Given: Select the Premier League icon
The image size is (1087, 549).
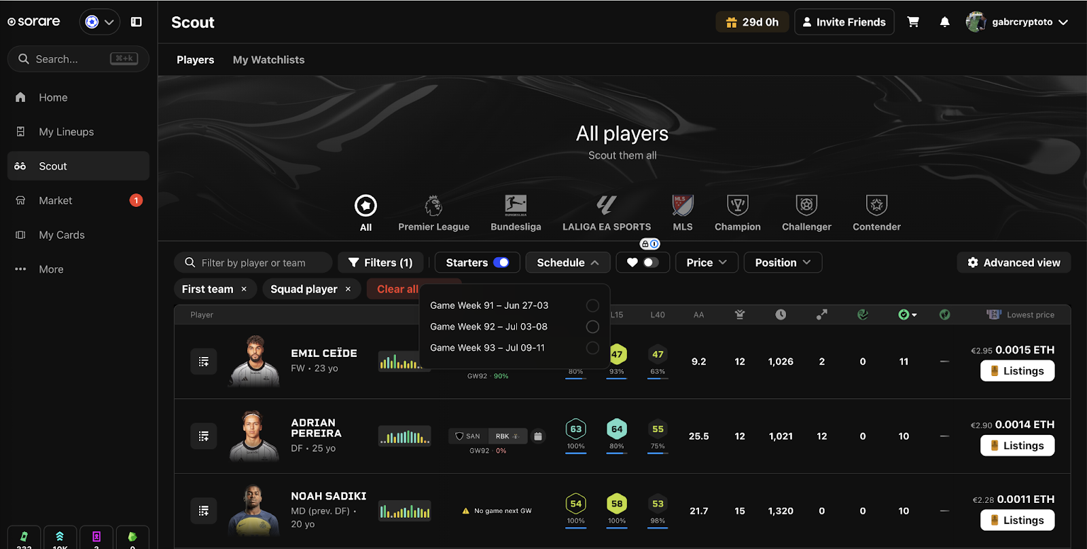Looking at the screenshot, I should [433, 206].
